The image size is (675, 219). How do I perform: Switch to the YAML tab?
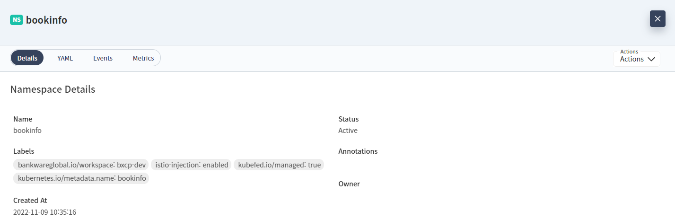pos(65,58)
